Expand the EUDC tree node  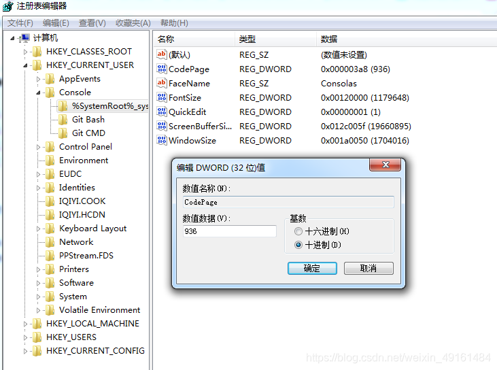(38, 174)
